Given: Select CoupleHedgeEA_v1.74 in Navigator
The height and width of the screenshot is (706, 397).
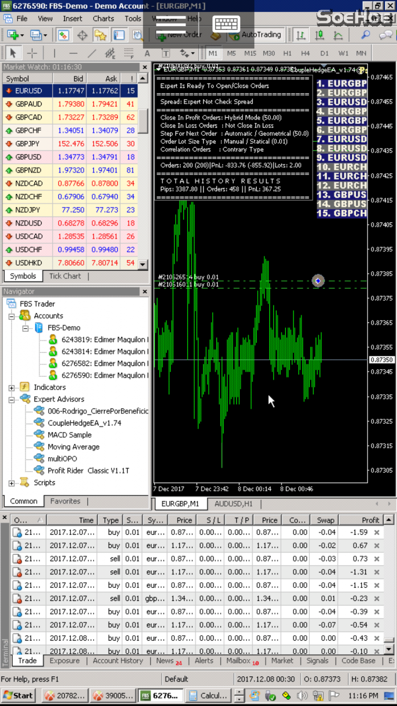Looking at the screenshot, I should click(84, 423).
